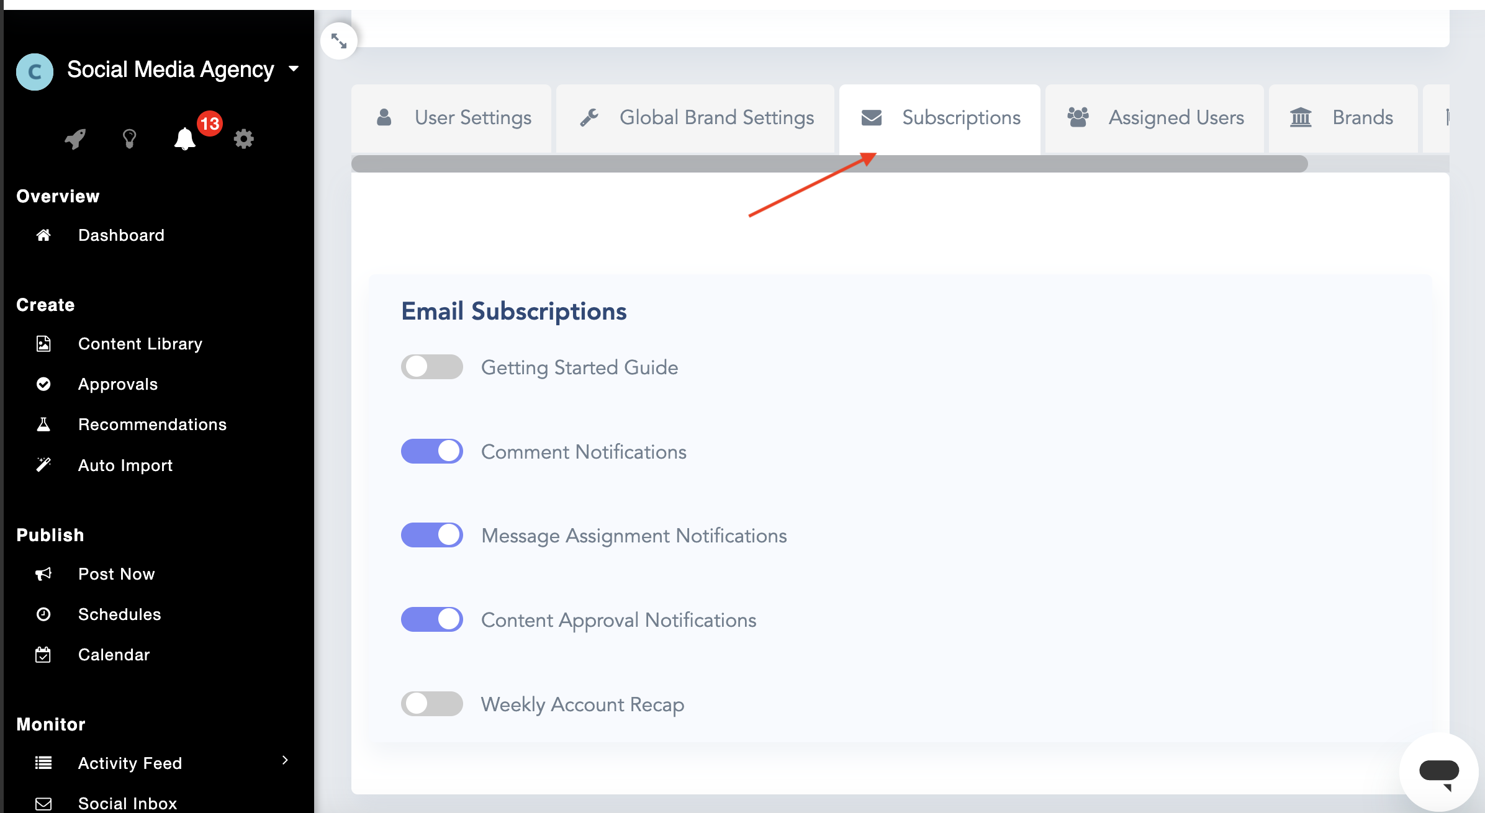Click the Social Media Agency avatar
The image size is (1485, 813).
35,71
